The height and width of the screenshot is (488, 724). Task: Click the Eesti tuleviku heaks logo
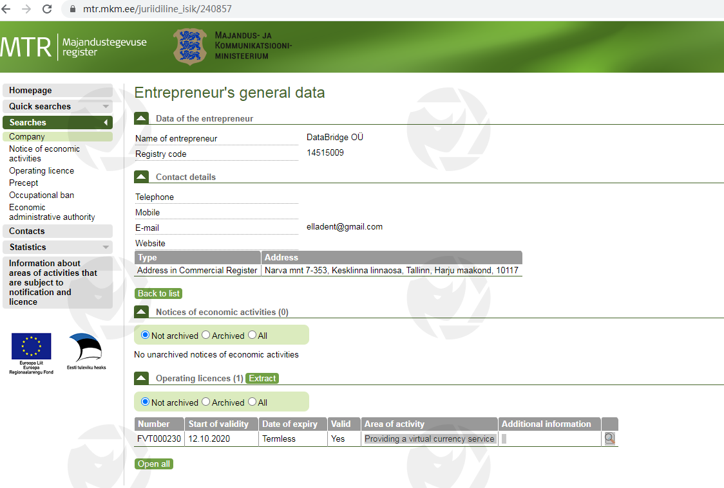pos(86,351)
